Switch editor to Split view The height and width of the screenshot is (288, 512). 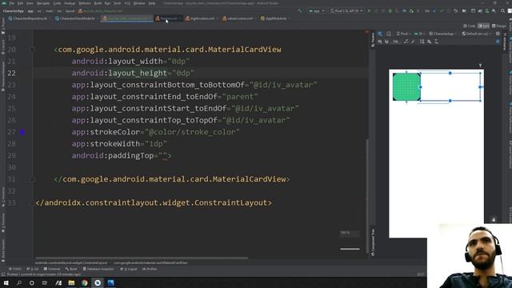click(x=483, y=26)
